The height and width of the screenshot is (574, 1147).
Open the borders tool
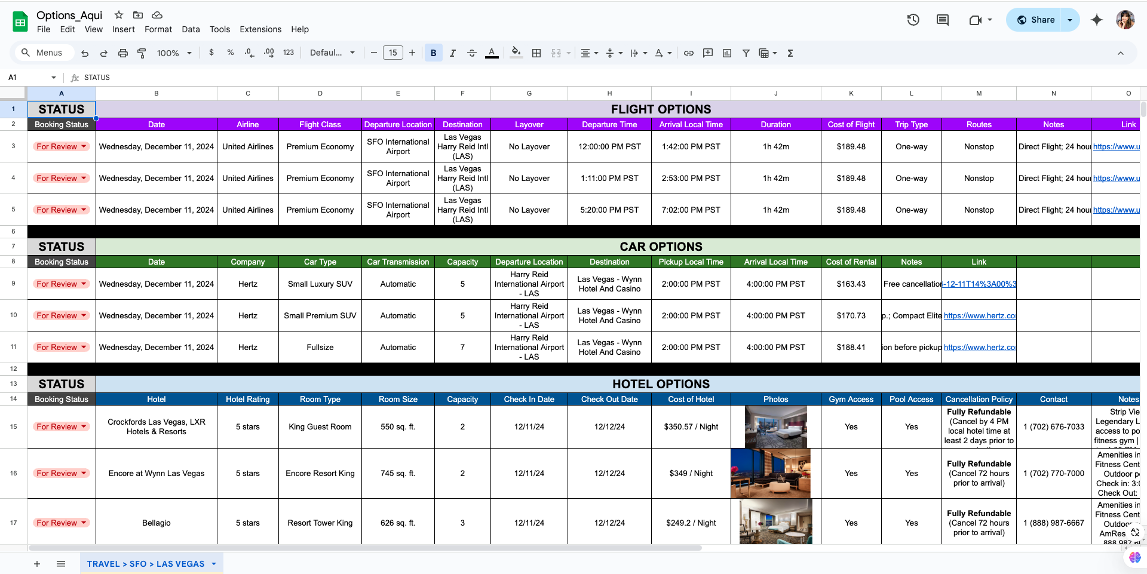pos(536,53)
